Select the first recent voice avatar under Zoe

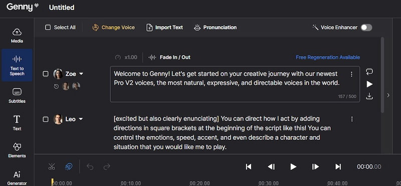(x=66, y=86)
